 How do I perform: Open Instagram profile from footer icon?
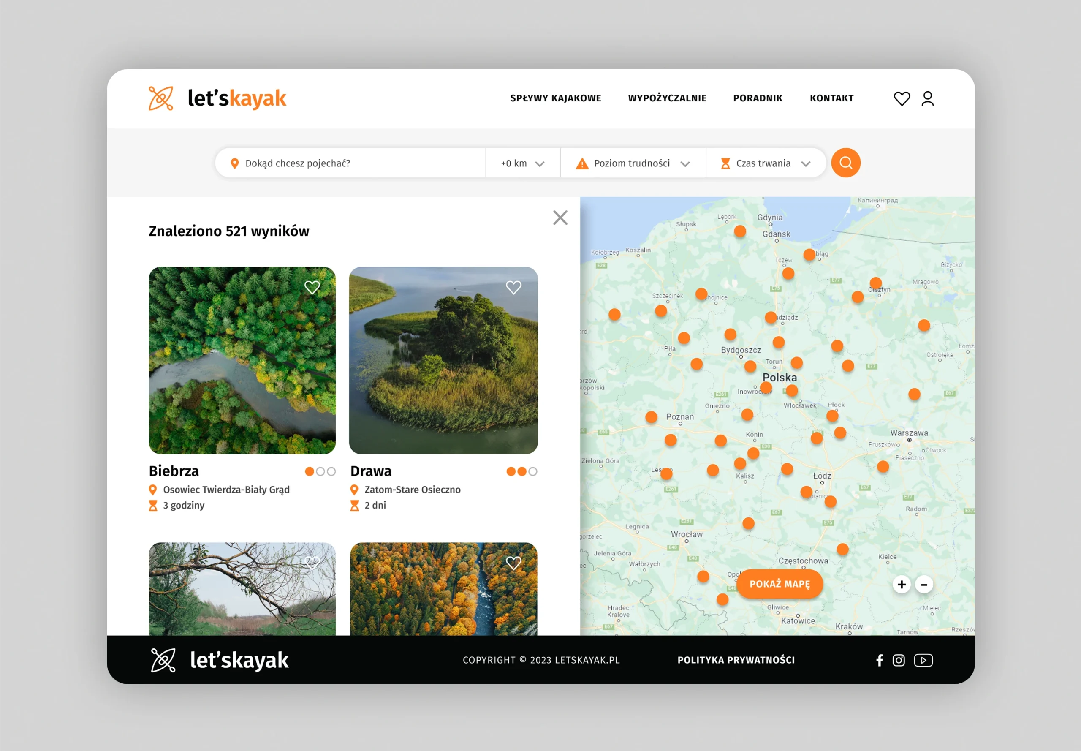point(899,660)
